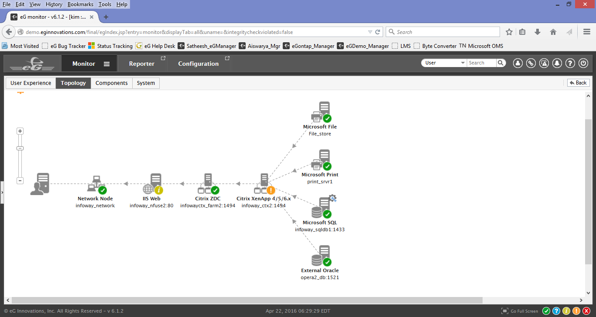Image resolution: width=596 pixels, height=317 pixels.
Task: Open the user profile icon in eG header
Action: coord(517,63)
